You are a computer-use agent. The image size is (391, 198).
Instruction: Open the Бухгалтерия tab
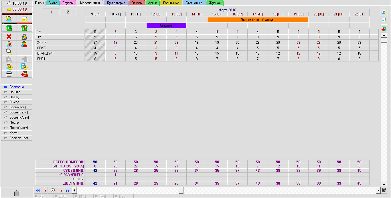pyautogui.click(x=116, y=3)
